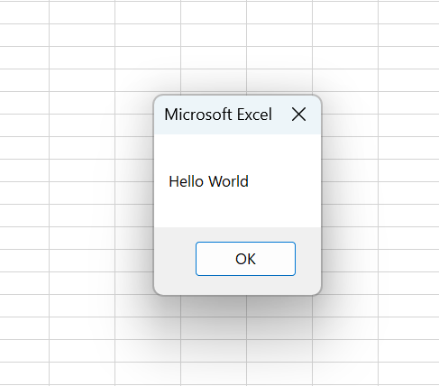Select the rightmost column cell level with OK button

coord(408,261)
